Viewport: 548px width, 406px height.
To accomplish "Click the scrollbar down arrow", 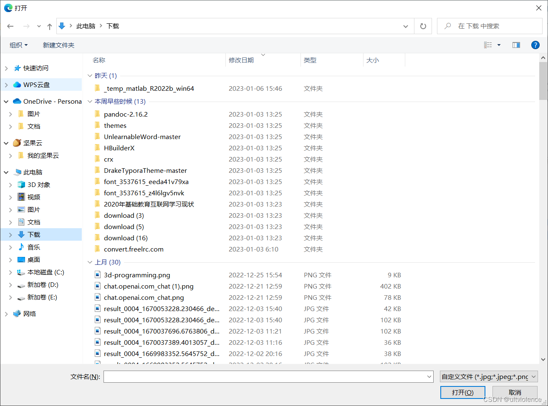I will coord(543,359).
